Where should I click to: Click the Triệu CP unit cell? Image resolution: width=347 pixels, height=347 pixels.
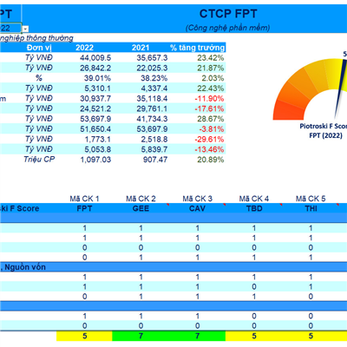(39, 160)
